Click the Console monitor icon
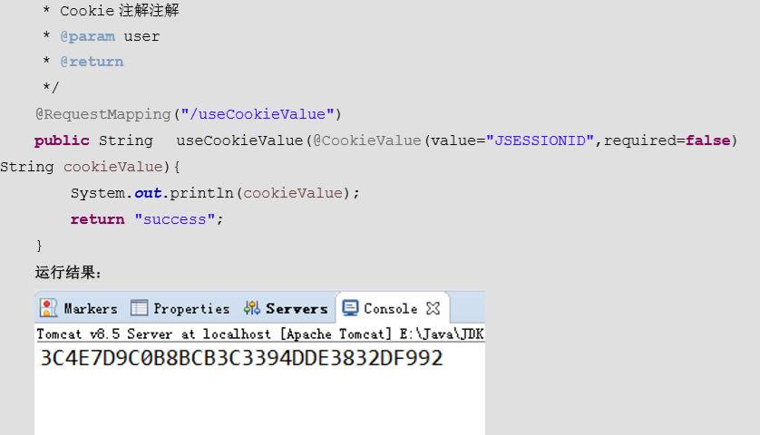The height and width of the screenshot is (435, 760). [350, 308]
